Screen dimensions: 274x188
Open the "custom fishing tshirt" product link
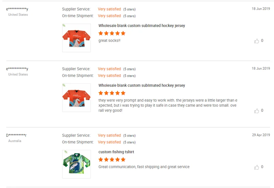tap(116, 152)
